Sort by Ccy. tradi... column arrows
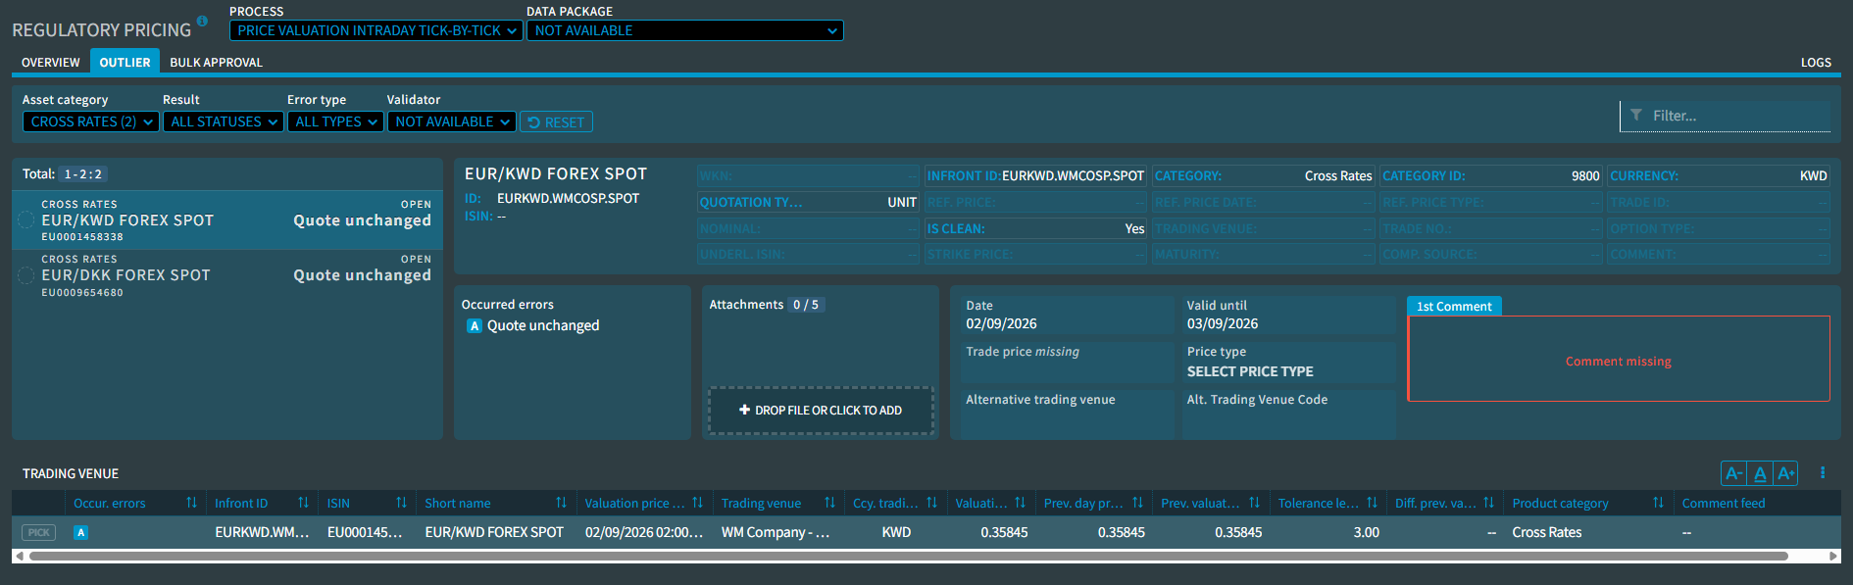The image size is (1853, 585). (931, 503)
